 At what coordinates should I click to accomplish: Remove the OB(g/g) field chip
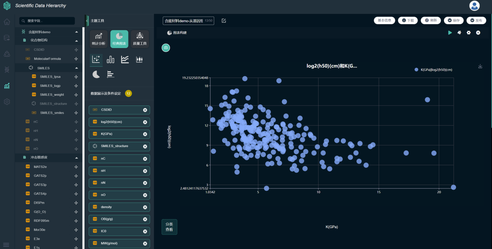(145, 219)
